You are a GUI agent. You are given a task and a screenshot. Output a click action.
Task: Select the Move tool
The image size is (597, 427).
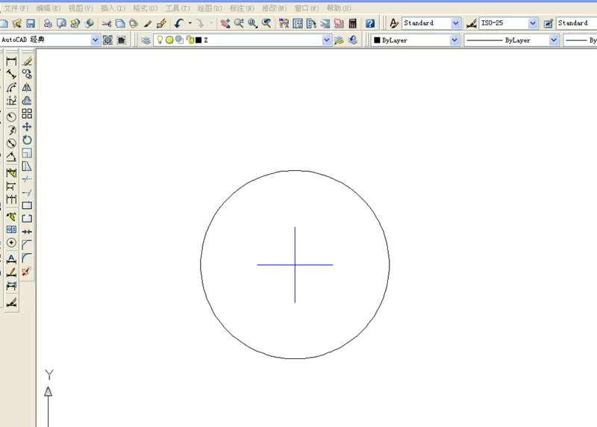click(27, 127)
